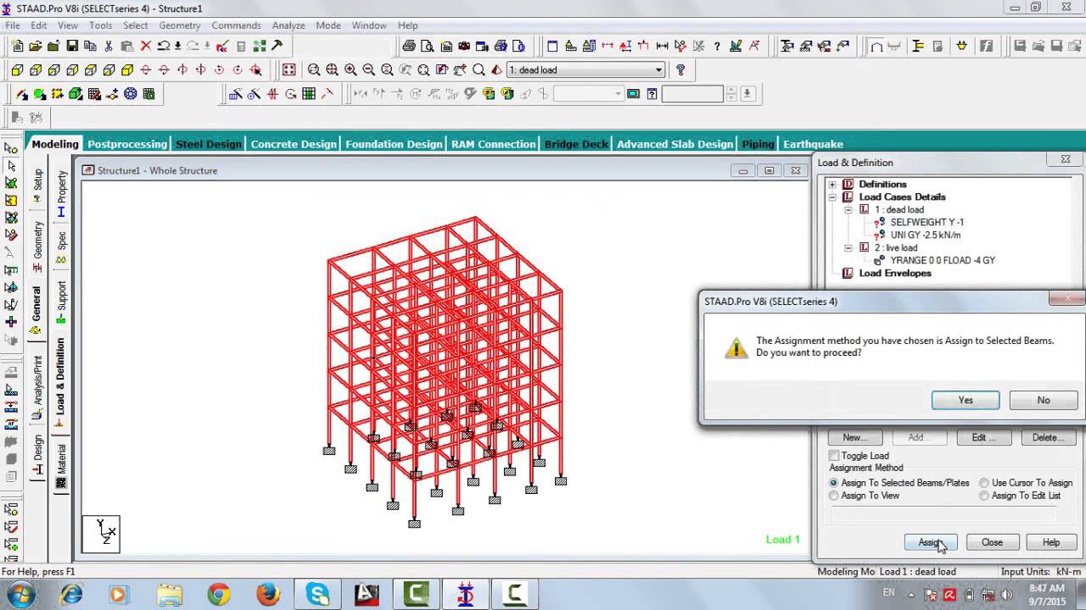Click the empty input field in third toolbar row
The width and height of the screenshot is (1086, 610).
692,94
